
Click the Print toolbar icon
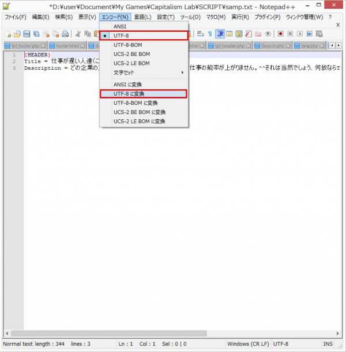65,34
